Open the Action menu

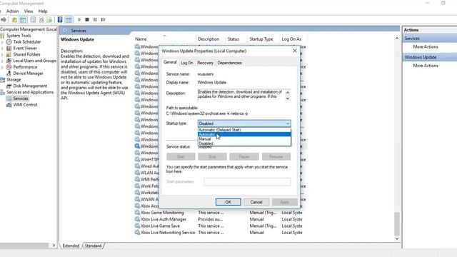[x=13, y=11]
